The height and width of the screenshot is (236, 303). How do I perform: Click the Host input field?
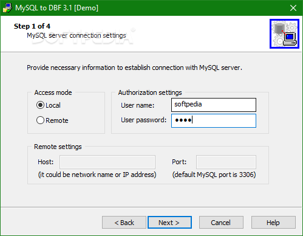(x=107, y=162)
